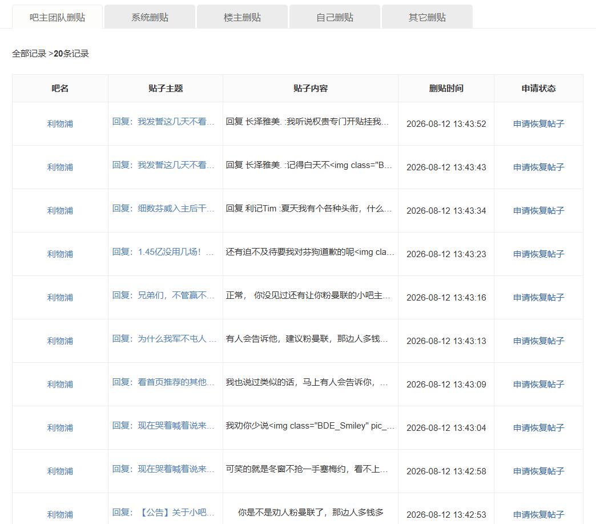Open topic 回复：细数芬威入主后干…
The width and height of the screenshot is (596, 524).
pyautogui.click(x=163, y=208)
